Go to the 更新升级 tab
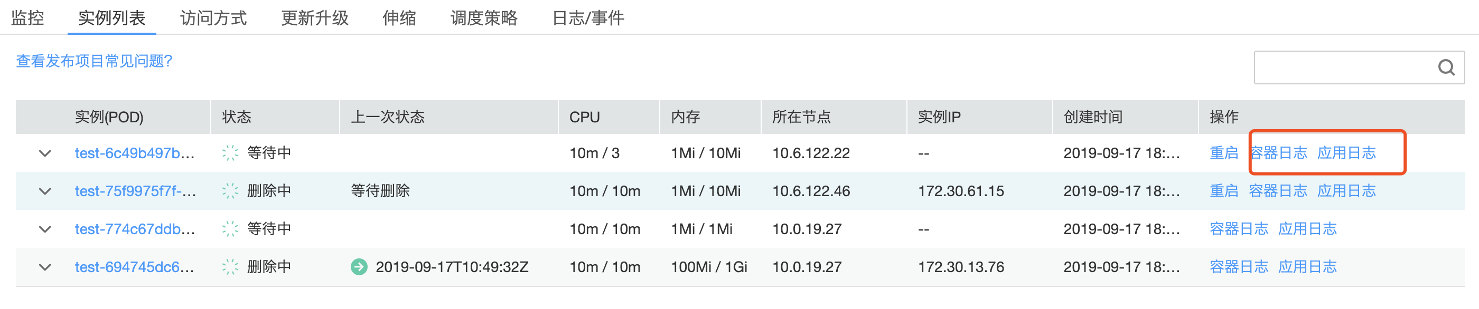 (315, 18)
